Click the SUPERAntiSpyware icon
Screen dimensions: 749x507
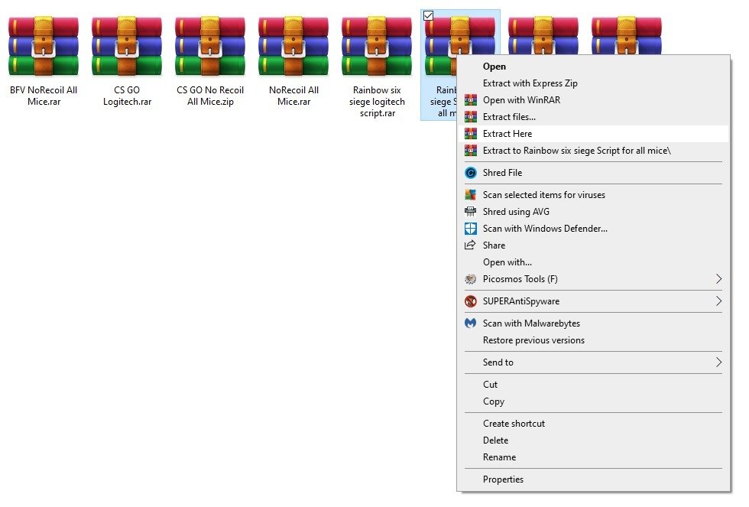tap(471, 301)
